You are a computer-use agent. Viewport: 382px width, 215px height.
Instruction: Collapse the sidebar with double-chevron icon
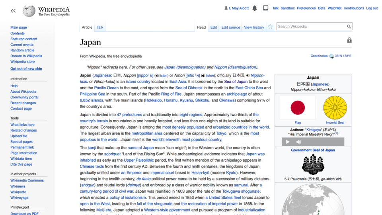[13, 11]
